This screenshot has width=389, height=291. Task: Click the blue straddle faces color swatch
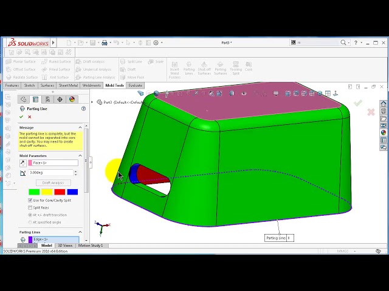click(72, 192)
